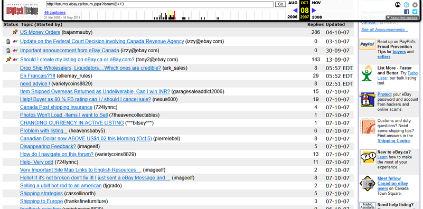Open the 46 captures link
423x209 pixels.
tap(55, 13)
